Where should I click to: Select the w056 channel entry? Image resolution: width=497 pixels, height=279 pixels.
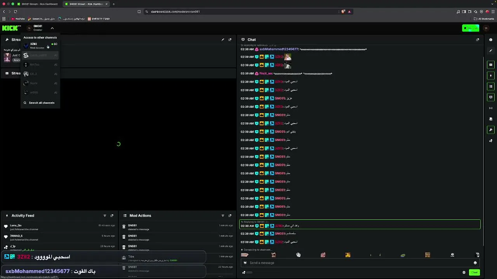point(40,93)
